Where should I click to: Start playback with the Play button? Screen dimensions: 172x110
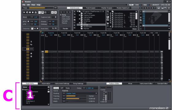(24, 13)
